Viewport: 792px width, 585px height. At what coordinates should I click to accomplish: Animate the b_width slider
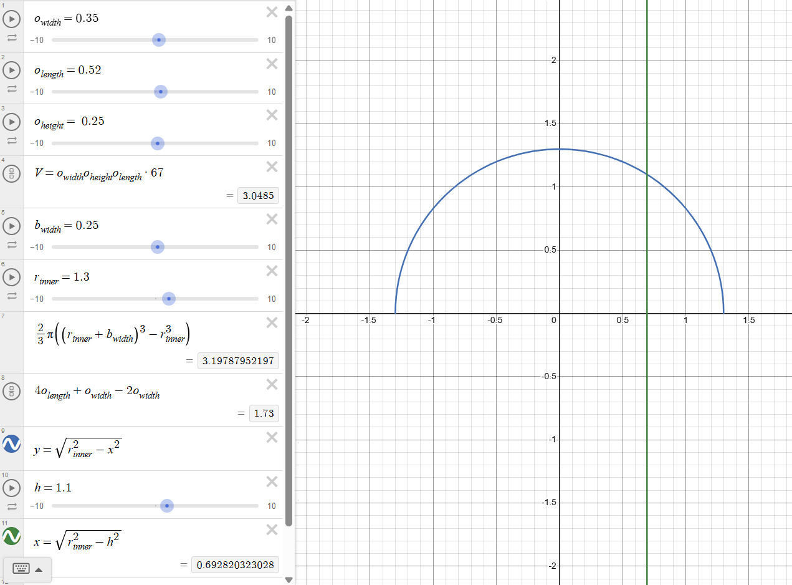click(x=11, y=226)
